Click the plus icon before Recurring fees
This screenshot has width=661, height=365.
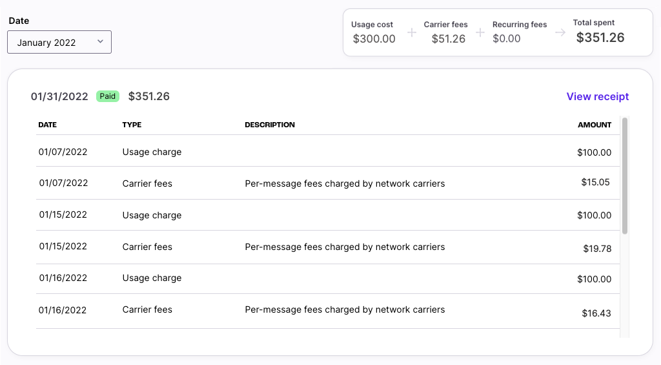pos(480,32)
